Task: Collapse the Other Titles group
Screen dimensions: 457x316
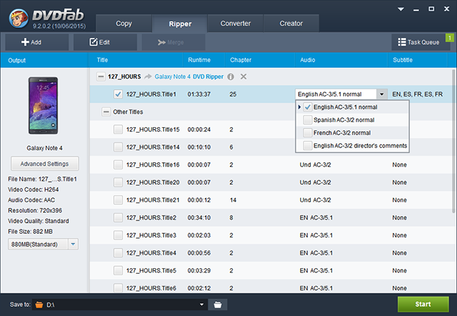Action: click(106, 112)
